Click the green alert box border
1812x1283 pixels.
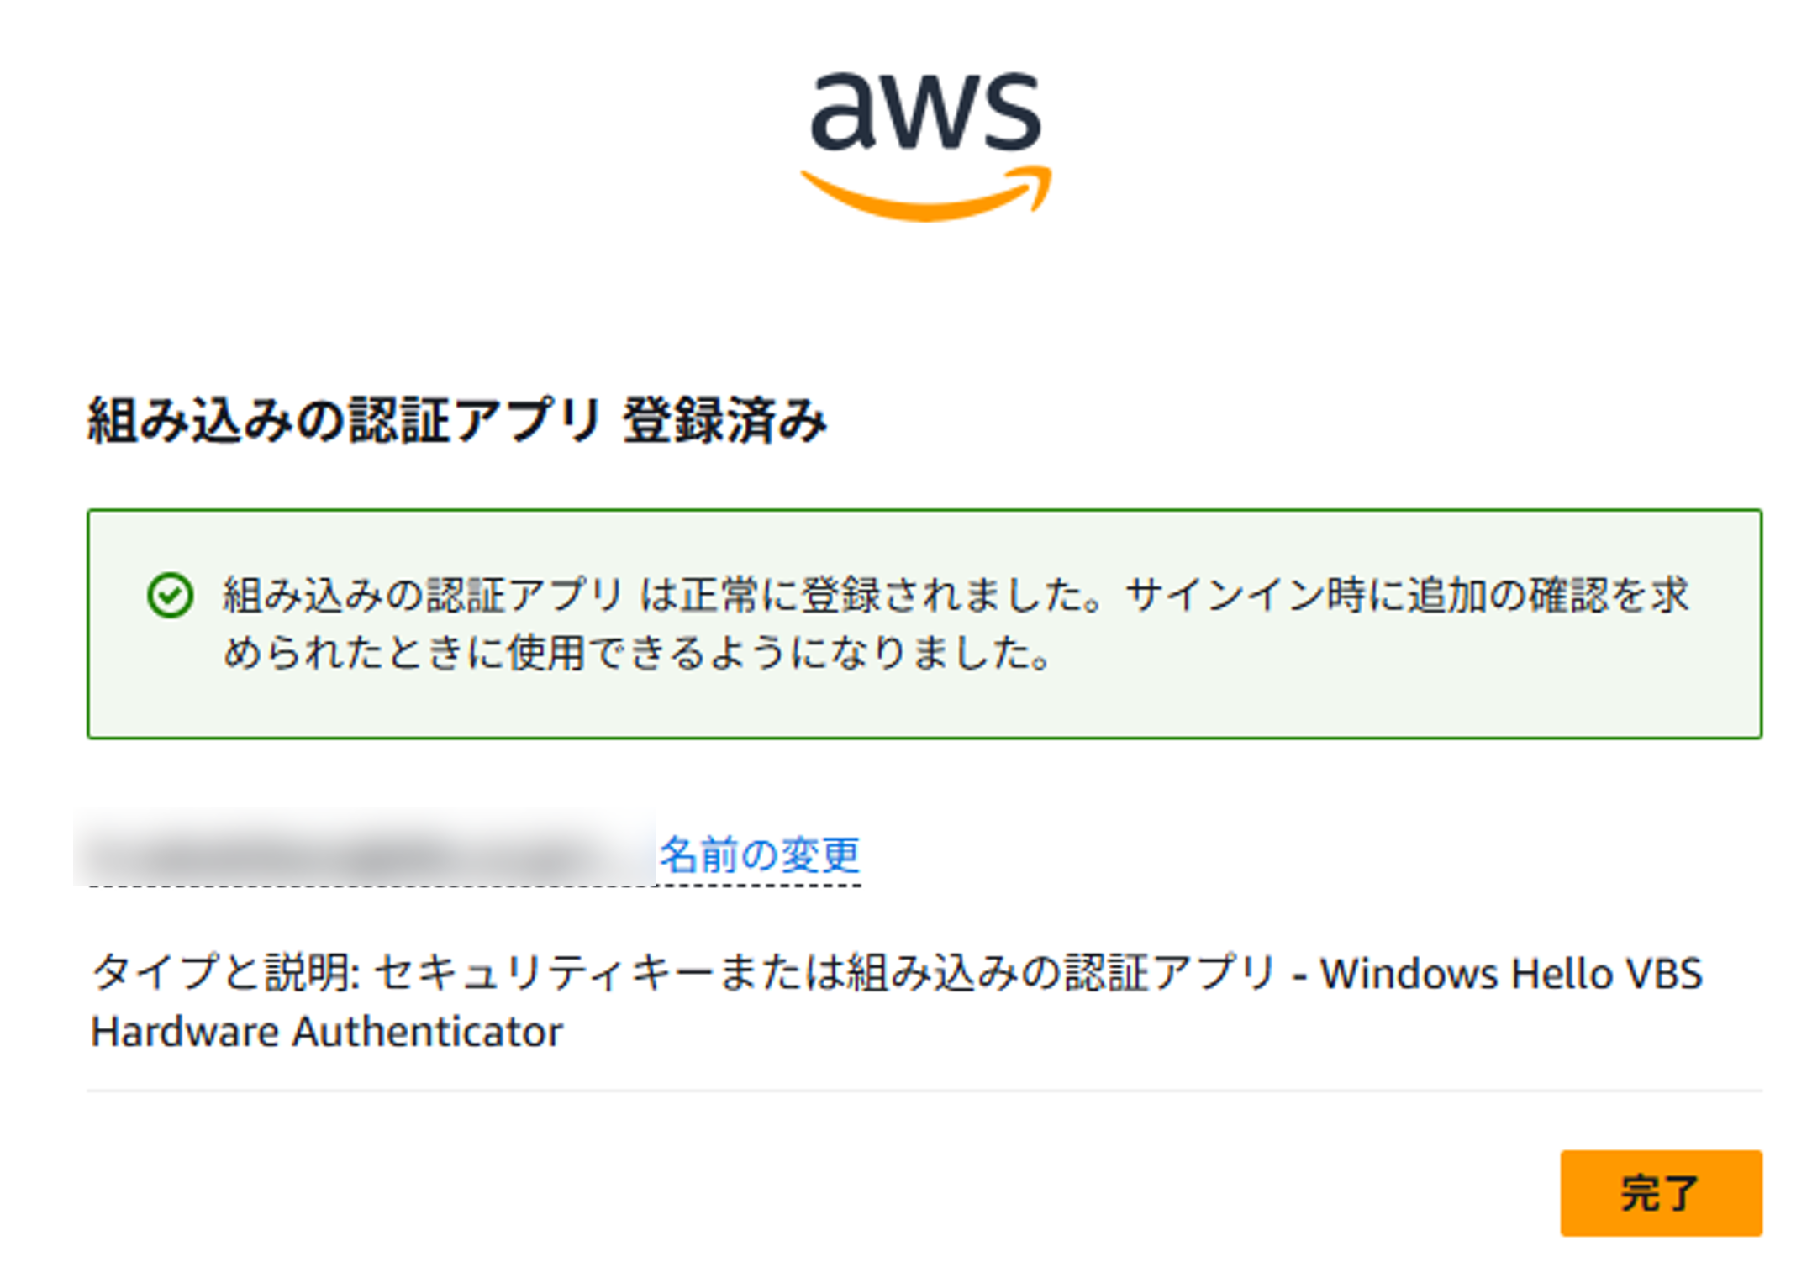tap(924, 510)
